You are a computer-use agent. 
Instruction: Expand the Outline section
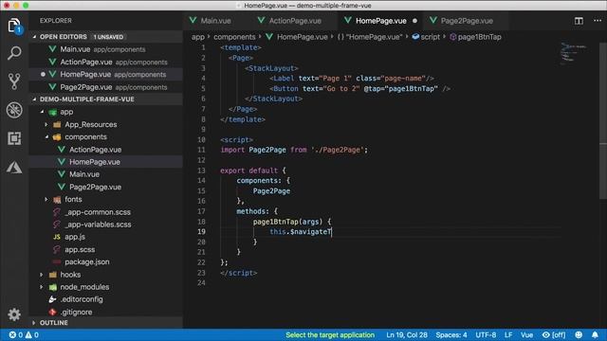coord(106,323)
